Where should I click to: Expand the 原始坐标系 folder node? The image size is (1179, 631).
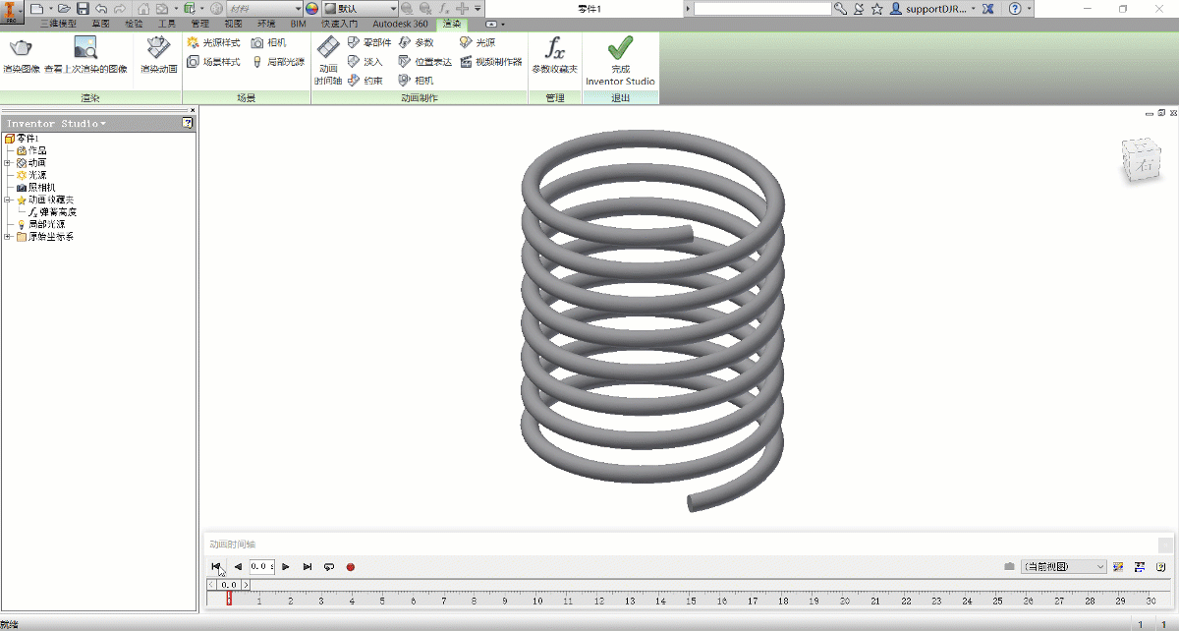pos(8,237)
